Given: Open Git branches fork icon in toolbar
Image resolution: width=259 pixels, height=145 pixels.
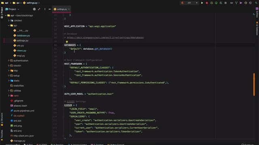Looking at the screenshot, I should click(236, 3).
